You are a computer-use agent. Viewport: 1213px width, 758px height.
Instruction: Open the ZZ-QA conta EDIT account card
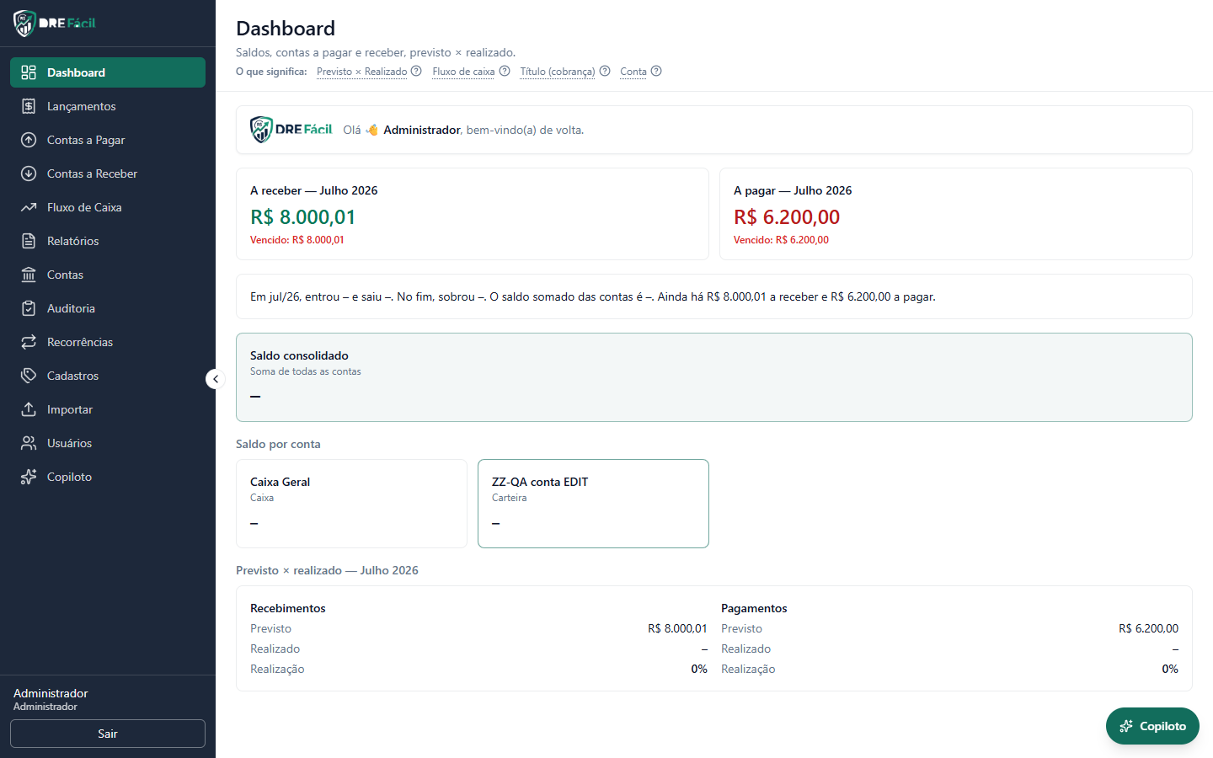pos(593,504)
